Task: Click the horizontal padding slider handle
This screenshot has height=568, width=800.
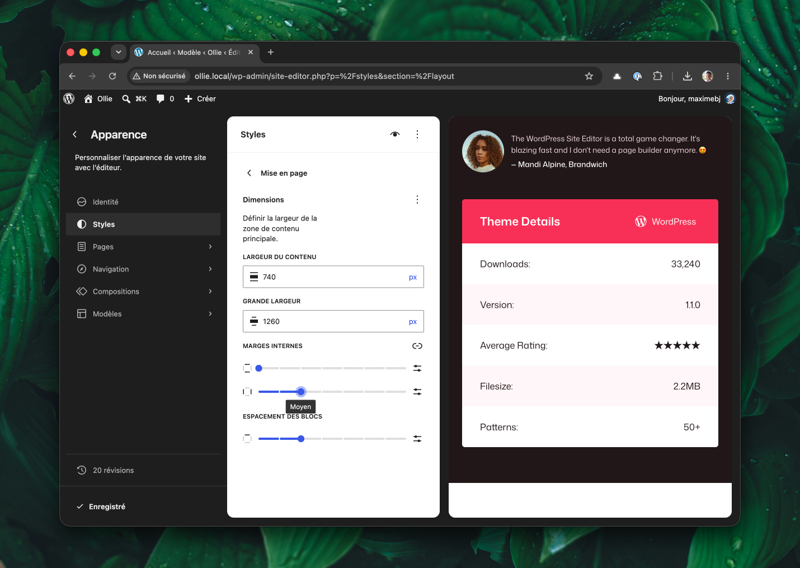Action: (x=301, y=392)
